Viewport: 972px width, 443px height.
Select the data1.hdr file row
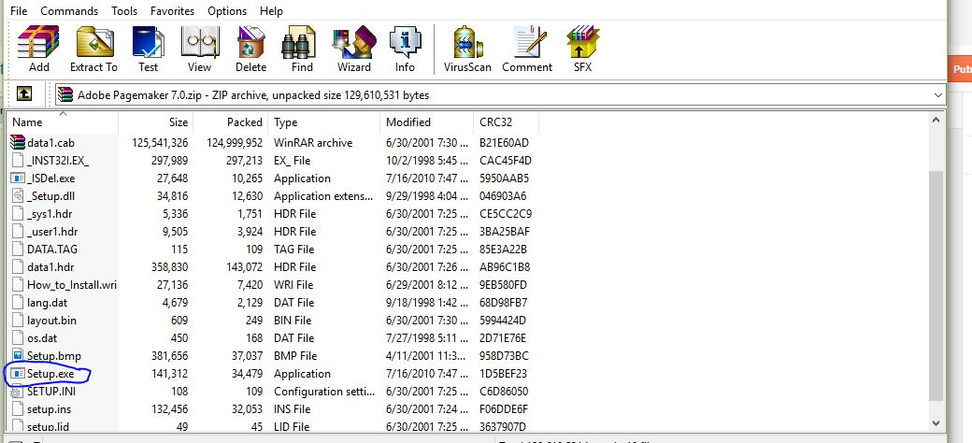click(273, 267)
